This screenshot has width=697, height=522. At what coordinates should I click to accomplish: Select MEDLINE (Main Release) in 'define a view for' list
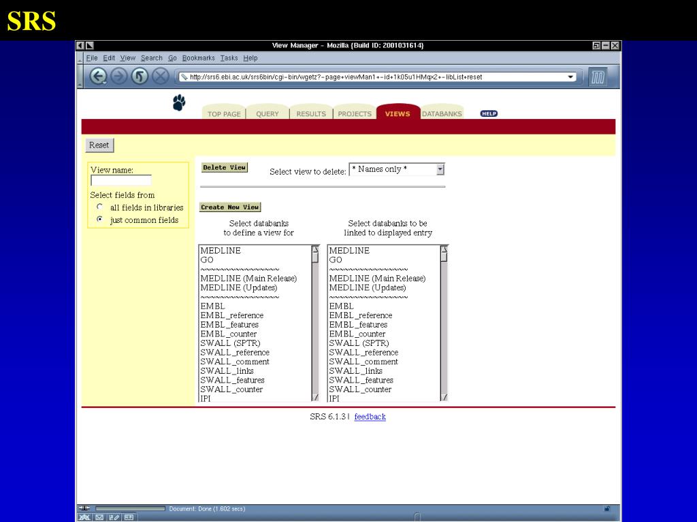255,278
